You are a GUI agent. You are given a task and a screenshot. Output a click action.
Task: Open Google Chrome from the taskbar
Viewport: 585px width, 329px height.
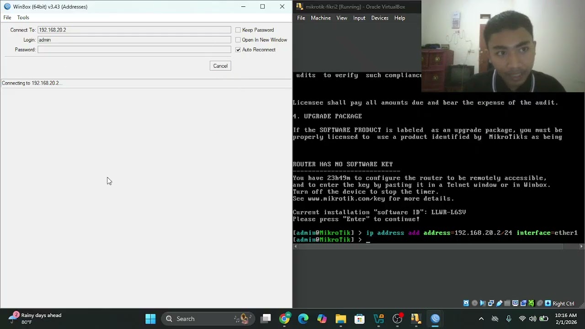(x=284, y=318)
